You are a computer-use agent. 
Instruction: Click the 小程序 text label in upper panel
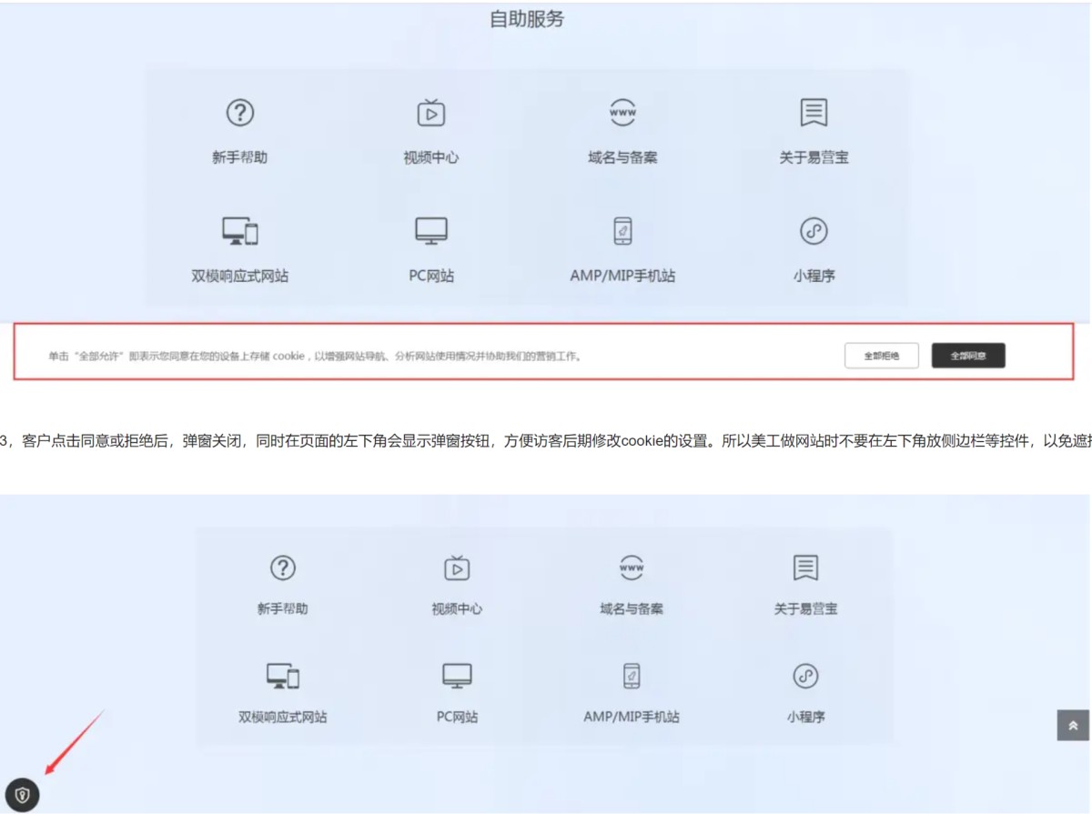pyautogui.click(x=814, y=276)
